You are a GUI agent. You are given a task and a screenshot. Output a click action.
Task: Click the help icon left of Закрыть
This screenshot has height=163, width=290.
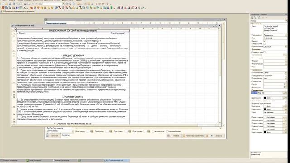click(207, 136)
